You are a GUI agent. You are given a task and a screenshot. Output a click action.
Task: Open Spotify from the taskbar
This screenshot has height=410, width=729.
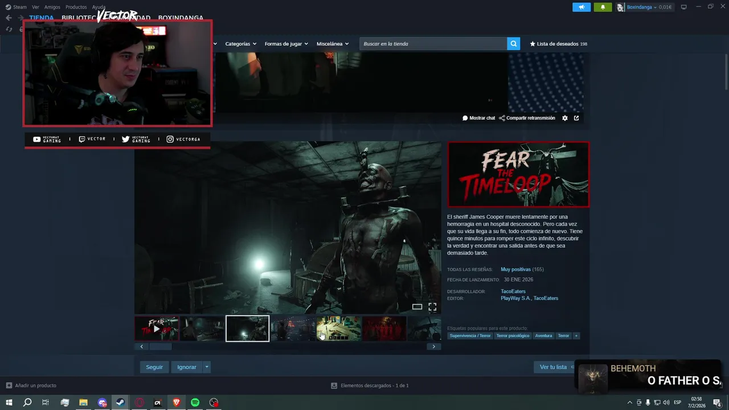click(195, 403)
